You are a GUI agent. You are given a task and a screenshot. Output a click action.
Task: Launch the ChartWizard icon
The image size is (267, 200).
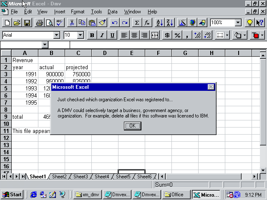[x=182, y=22]
